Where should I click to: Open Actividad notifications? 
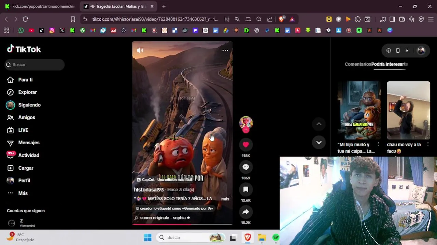(29, 155)
